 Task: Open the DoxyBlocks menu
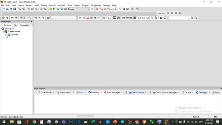point(96,5)
